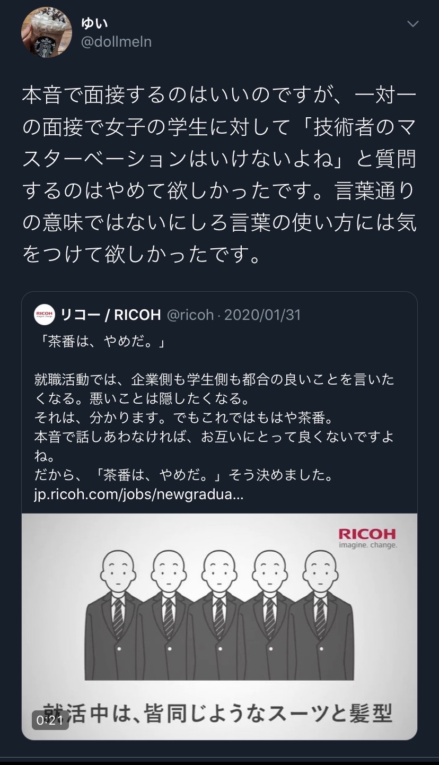
Task: Open the リコー / RICOH account name
Action: click(110, 315)
